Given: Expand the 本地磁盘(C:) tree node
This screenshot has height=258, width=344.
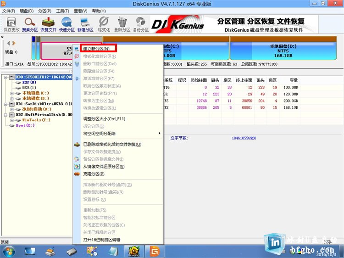Looking at the screenshot, I should tap(12, 93).
